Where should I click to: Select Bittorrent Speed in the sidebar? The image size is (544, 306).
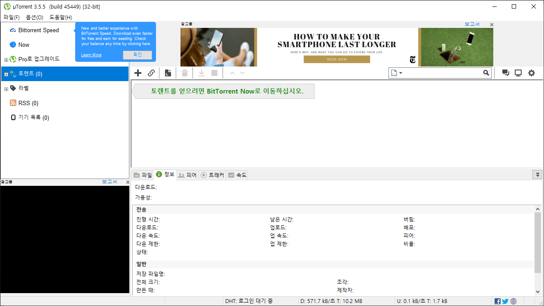(39, 30)
